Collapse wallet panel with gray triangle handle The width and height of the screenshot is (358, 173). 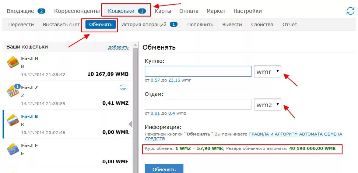[x=131, y=124]
